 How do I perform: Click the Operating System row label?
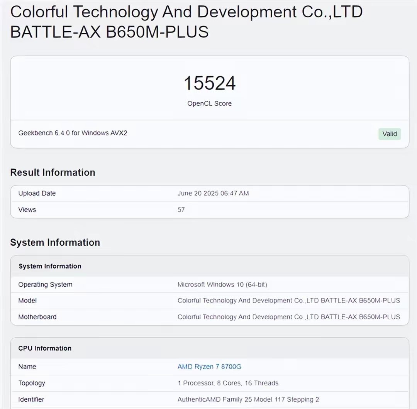pos(45,285)
